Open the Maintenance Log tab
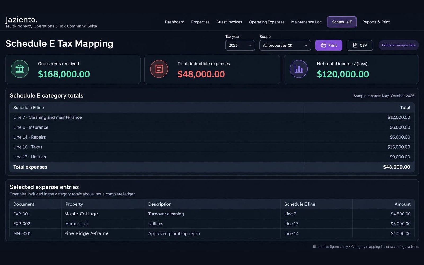424x265 pixels. coord(307,22)
